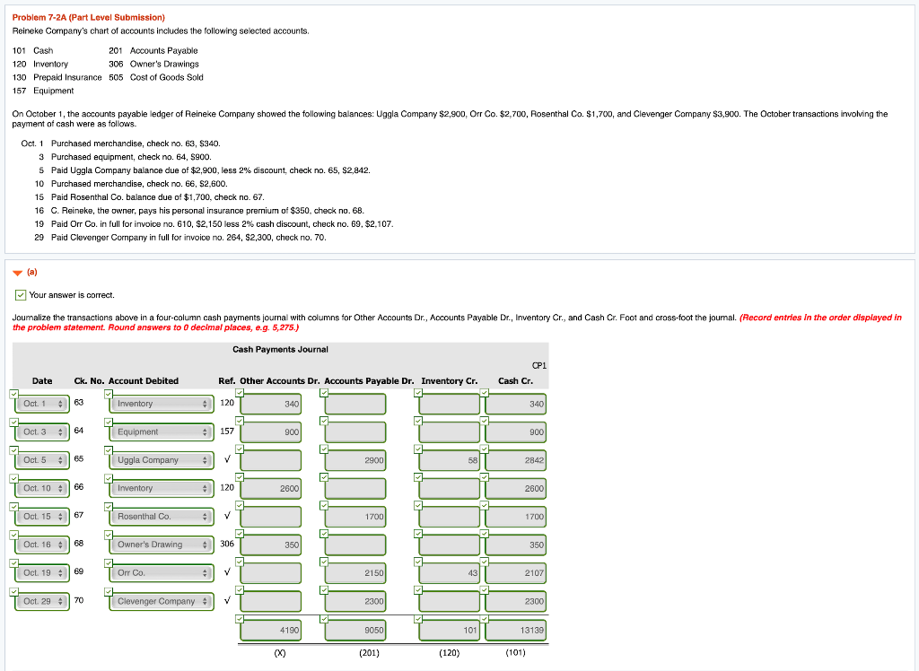Click the checkmark icon above Equipment's 900 amount
Image resolution: width=919 pixels, height=671 pixels.
tap(238, 422)
